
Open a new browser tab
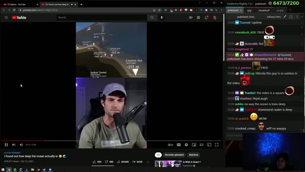click(81, 4)
